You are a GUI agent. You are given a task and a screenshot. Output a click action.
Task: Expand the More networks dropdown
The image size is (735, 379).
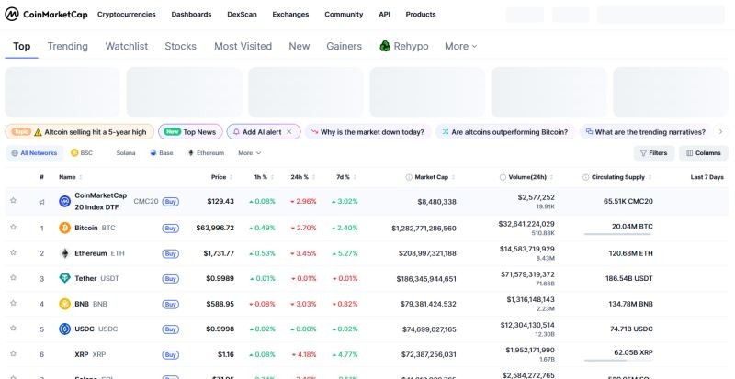point(249,153)
